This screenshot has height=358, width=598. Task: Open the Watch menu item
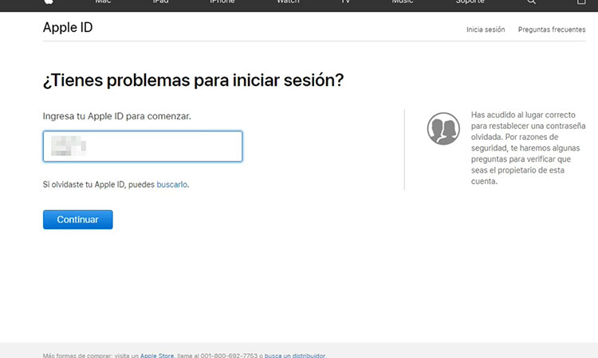point(288,2)
